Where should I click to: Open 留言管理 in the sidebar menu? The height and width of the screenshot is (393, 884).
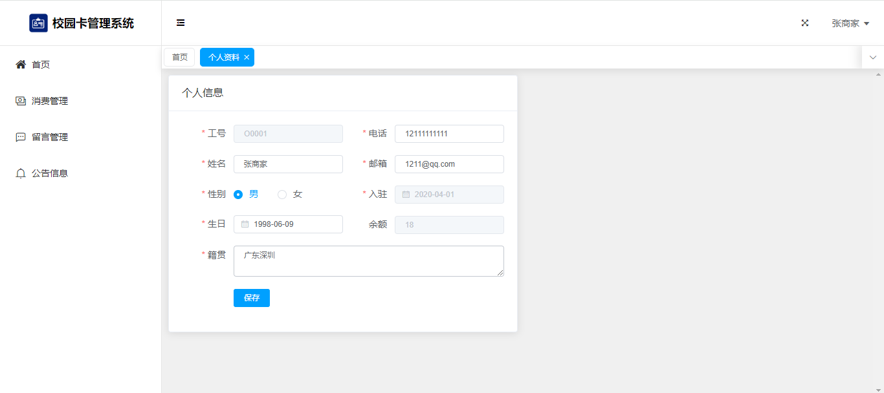click(x=50, y=137)
